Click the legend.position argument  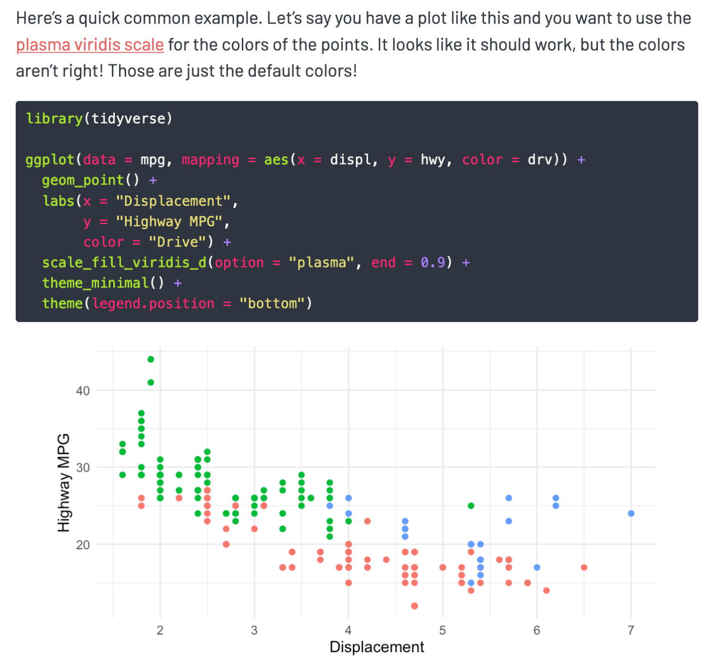[153, 303]
